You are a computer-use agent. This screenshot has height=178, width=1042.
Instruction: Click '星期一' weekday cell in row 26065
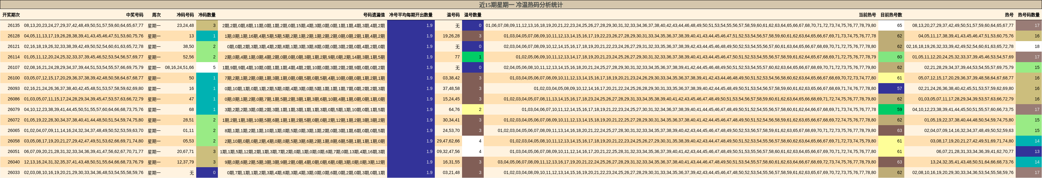(154, 130)
